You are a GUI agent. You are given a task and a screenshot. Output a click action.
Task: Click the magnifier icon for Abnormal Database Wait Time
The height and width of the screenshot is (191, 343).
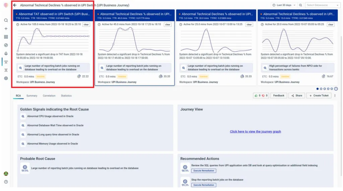coord(23,125)
